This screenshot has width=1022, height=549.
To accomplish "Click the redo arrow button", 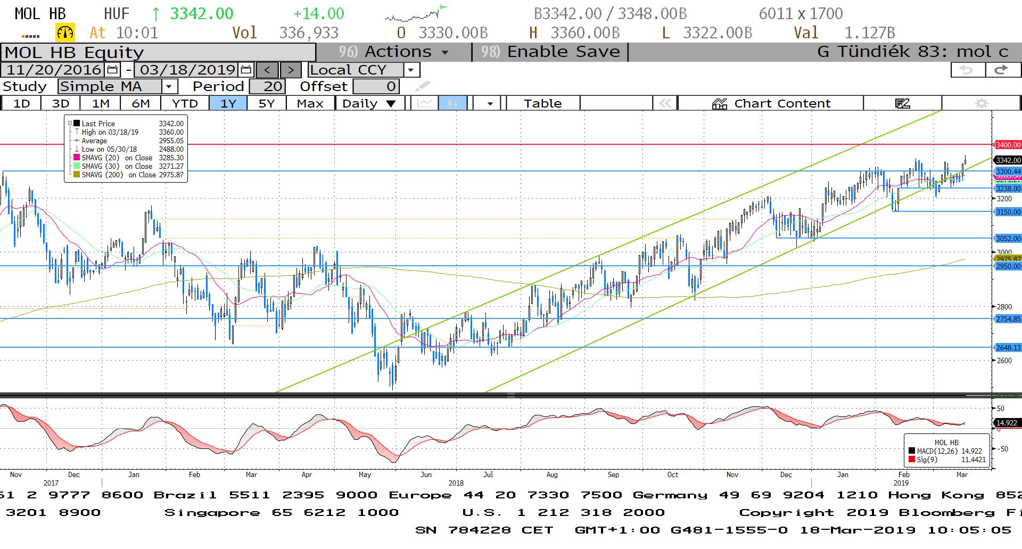I will (1002, 70).
